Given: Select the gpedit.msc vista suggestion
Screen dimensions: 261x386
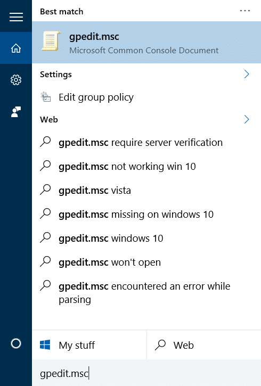Looking at the screenshot, I should click(146, 190).
